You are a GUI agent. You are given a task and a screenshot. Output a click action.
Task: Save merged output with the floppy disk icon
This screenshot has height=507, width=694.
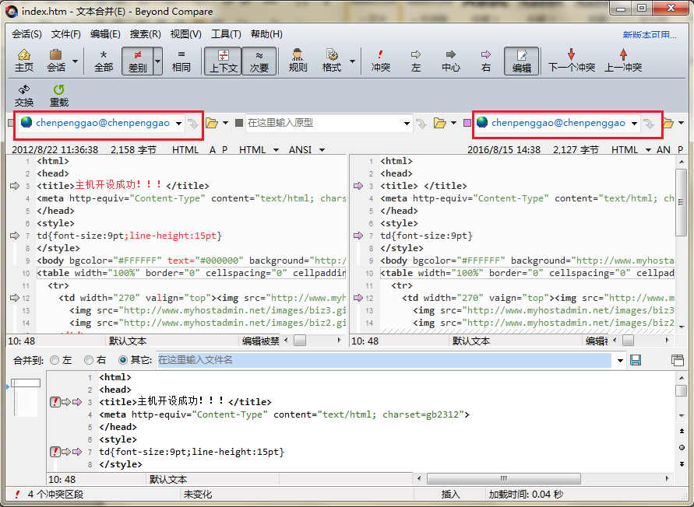click(636, 360)
